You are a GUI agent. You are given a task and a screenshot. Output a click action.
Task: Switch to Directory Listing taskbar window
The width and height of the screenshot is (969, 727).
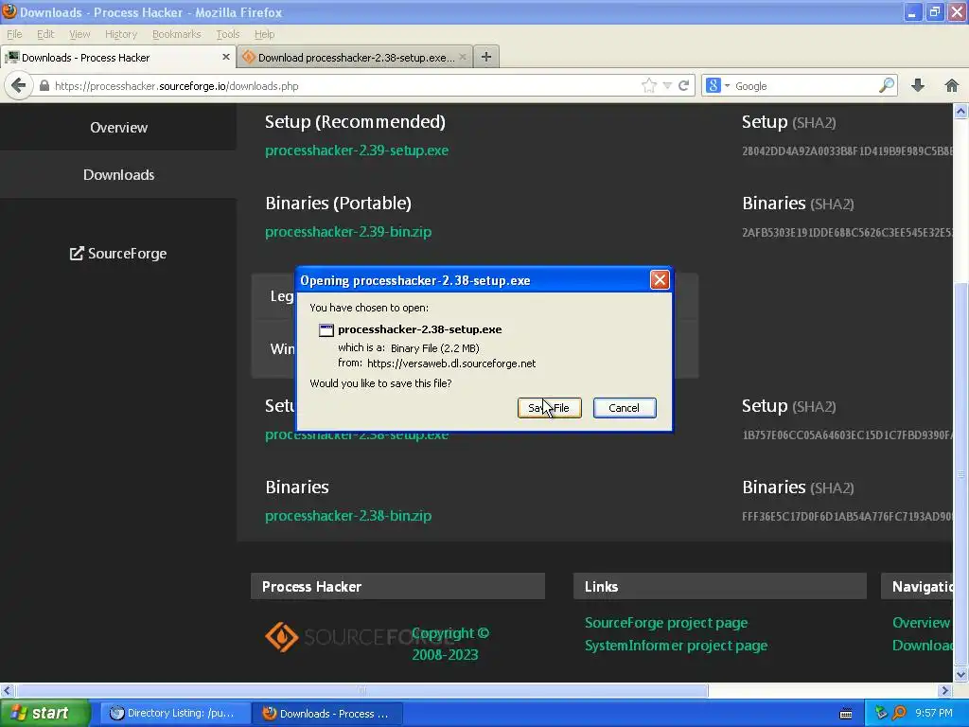click(x=175, y=713)
